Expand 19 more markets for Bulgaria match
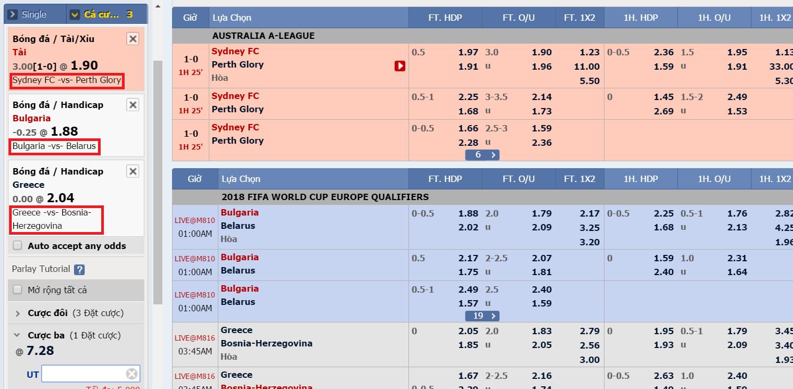 [482, 316]
